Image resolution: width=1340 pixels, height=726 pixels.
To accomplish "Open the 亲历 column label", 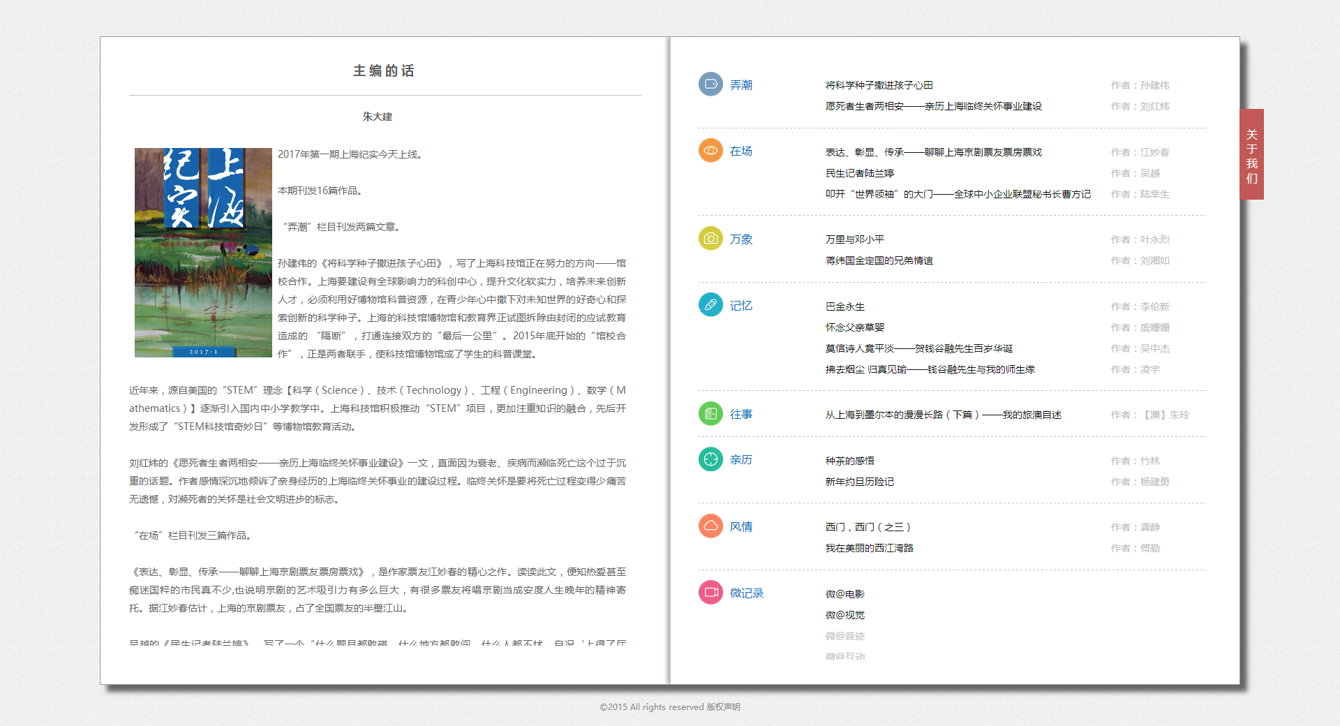I will point(741,460).
